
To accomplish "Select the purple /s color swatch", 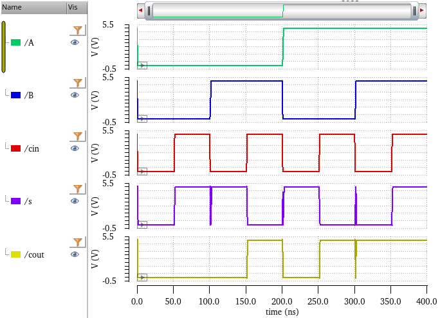I will (x=15, y=201).
